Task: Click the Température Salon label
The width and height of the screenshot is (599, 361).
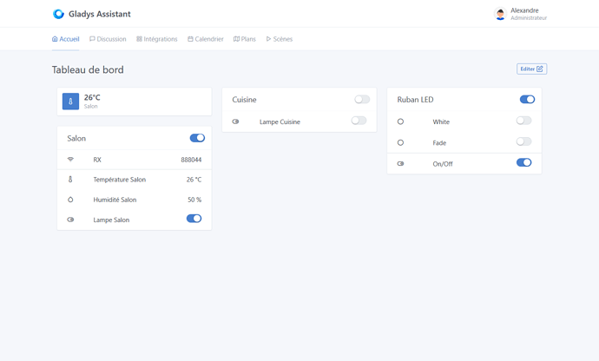Action: 120,180
